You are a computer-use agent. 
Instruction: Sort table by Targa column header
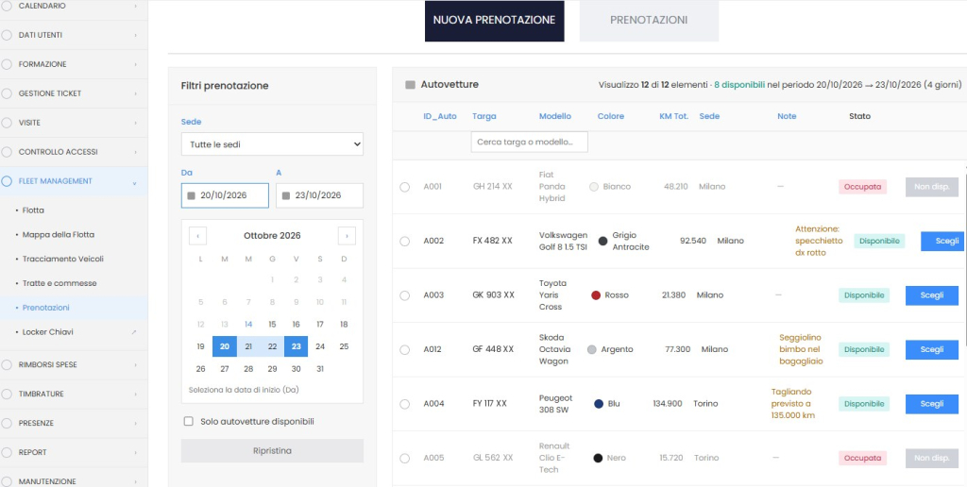pyautogui.click(x=484, y=116)
